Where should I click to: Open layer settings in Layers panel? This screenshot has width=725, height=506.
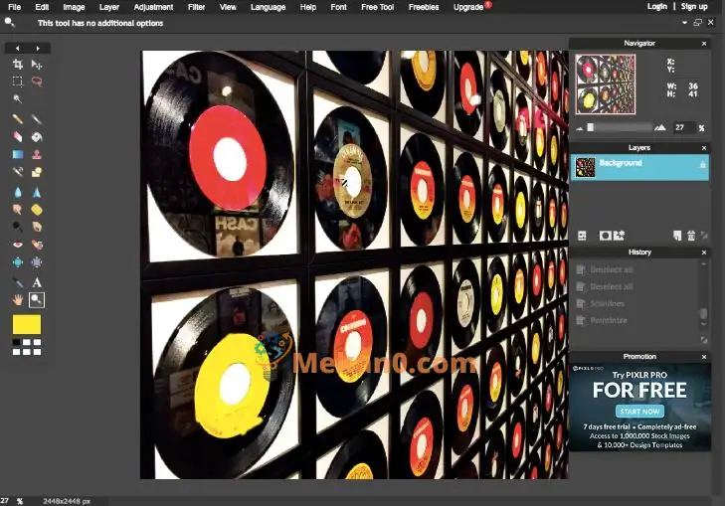(582, 236)
